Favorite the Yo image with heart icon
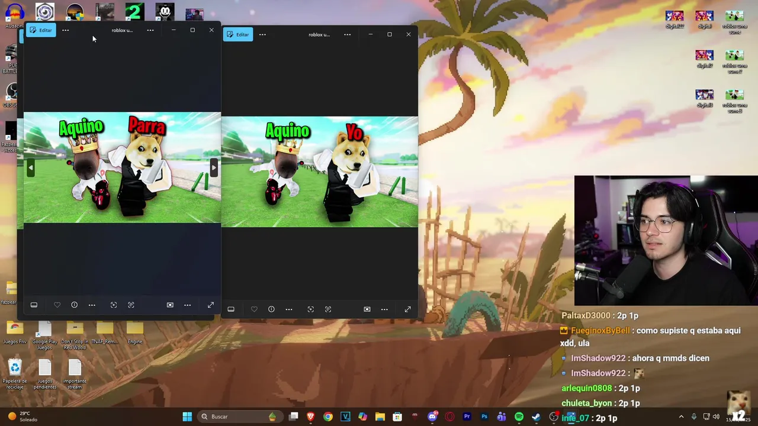 [254, 309]
